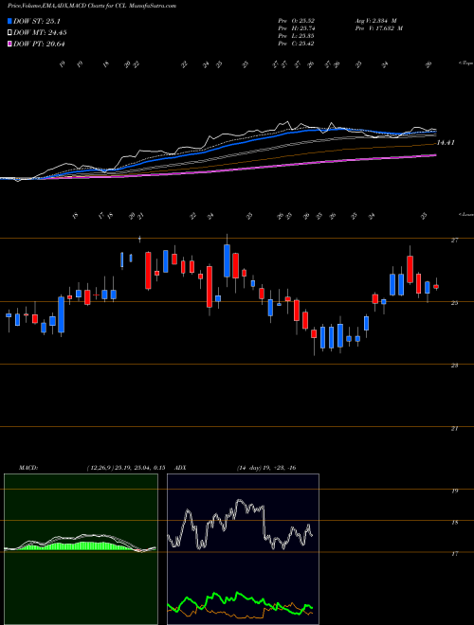Click the magenta DOW PT legend swatch
The image size is (474, 625).
[10, 44]
